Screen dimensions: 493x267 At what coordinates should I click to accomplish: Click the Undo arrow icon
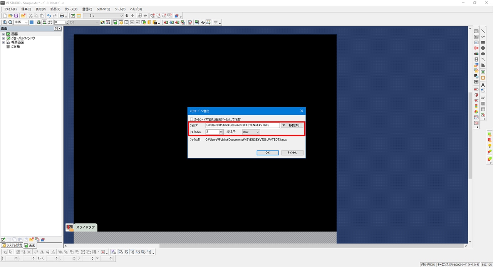(49, 16)
